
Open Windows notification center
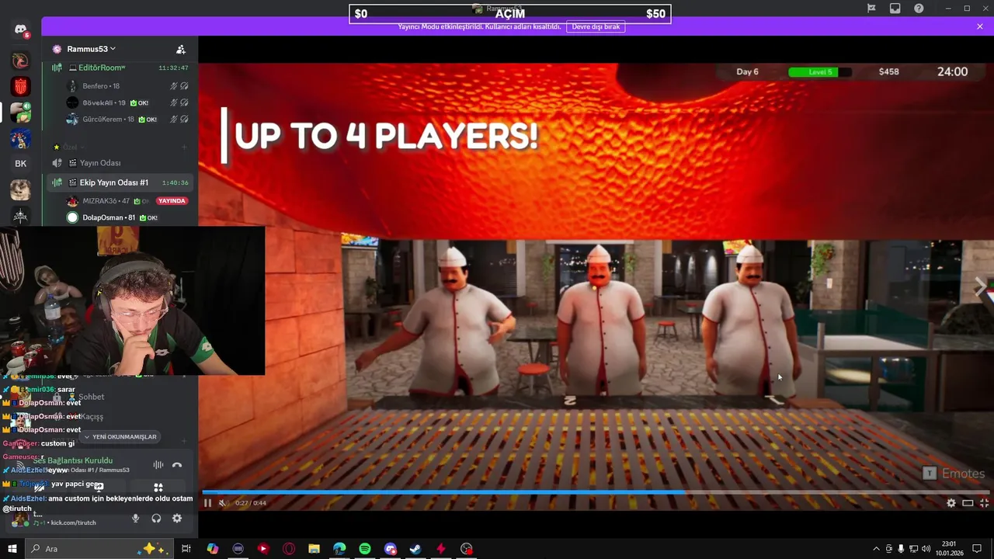tap(977, 549)
